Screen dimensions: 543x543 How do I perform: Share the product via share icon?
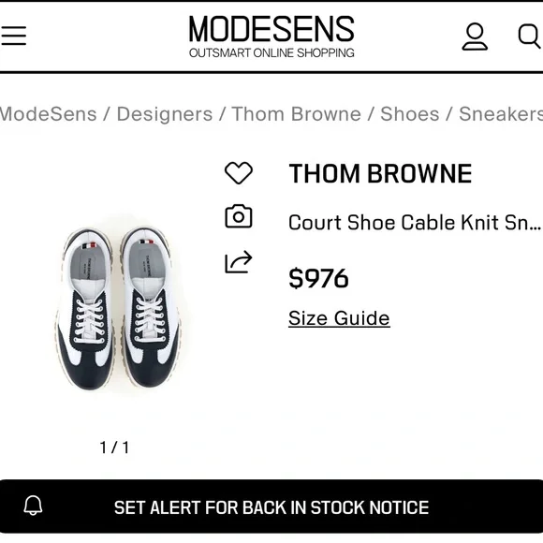click(x=239, y=262)
